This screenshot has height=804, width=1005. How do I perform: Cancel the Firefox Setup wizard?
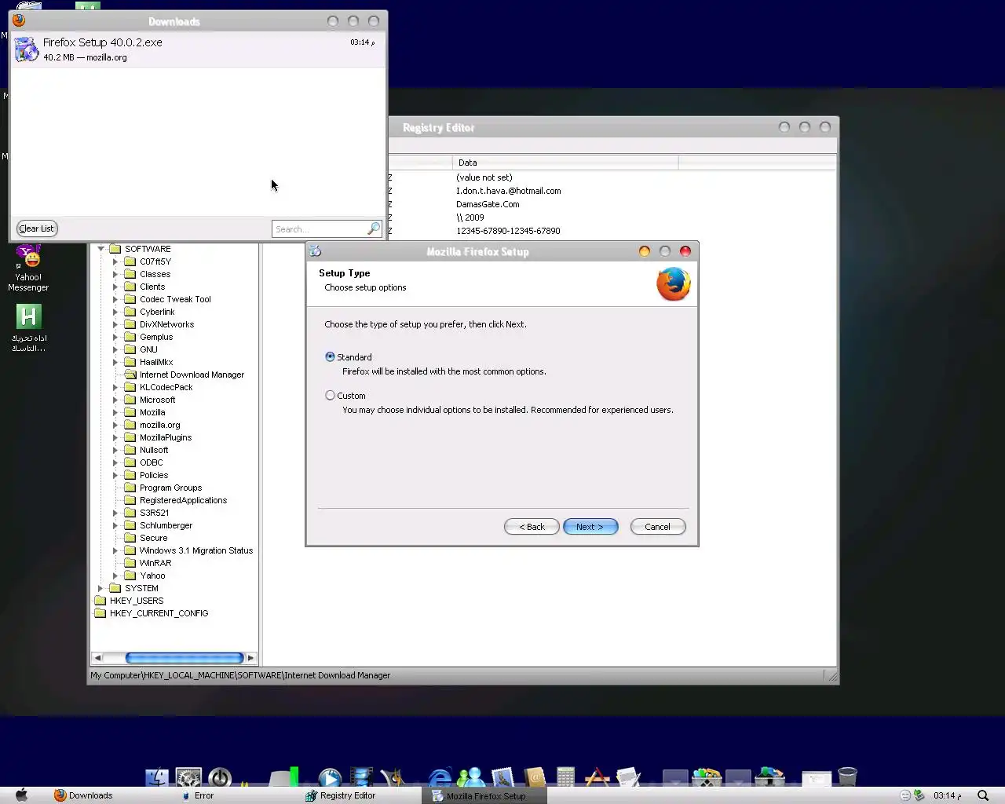[658, 527]
